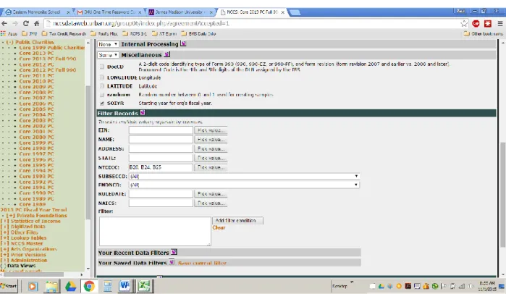This screenshot has width=506, height=294.
Task: Click the Add filter condition button
Action: click(237, 220)
